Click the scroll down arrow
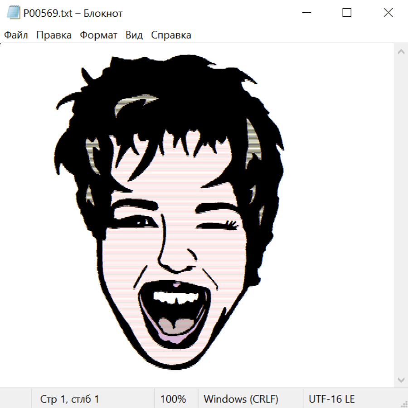This screenshot has width=408, height=408. [401, 379]
